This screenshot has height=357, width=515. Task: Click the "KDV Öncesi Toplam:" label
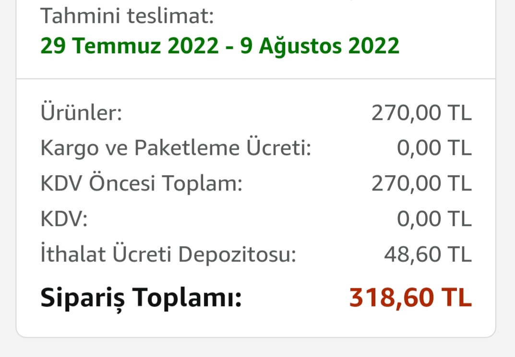pos(141,184)
